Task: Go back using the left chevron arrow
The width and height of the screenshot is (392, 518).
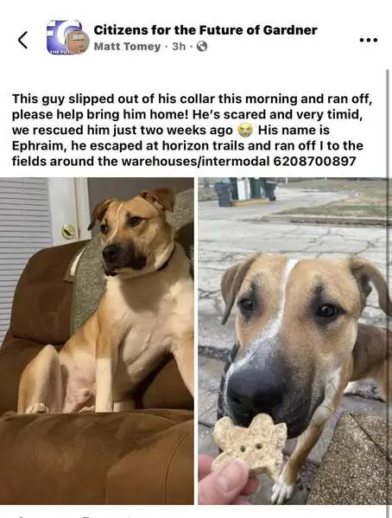Action: click(x=22, y=40)
